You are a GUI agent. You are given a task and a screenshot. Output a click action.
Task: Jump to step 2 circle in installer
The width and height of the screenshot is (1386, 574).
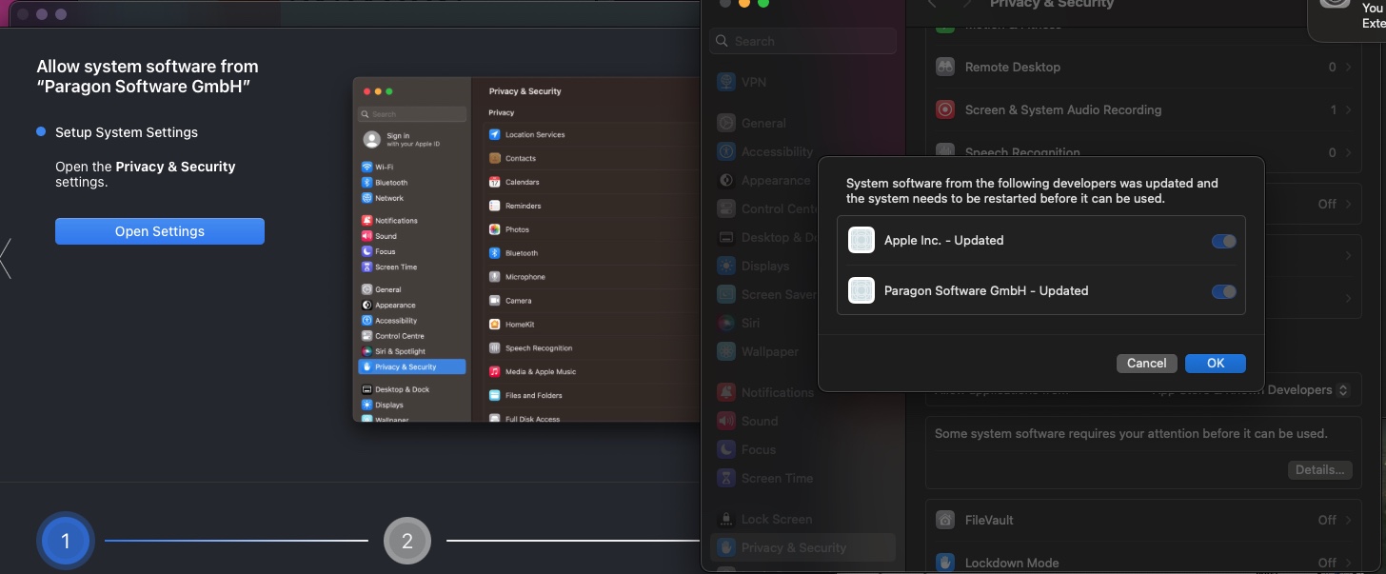pos(407,542)
